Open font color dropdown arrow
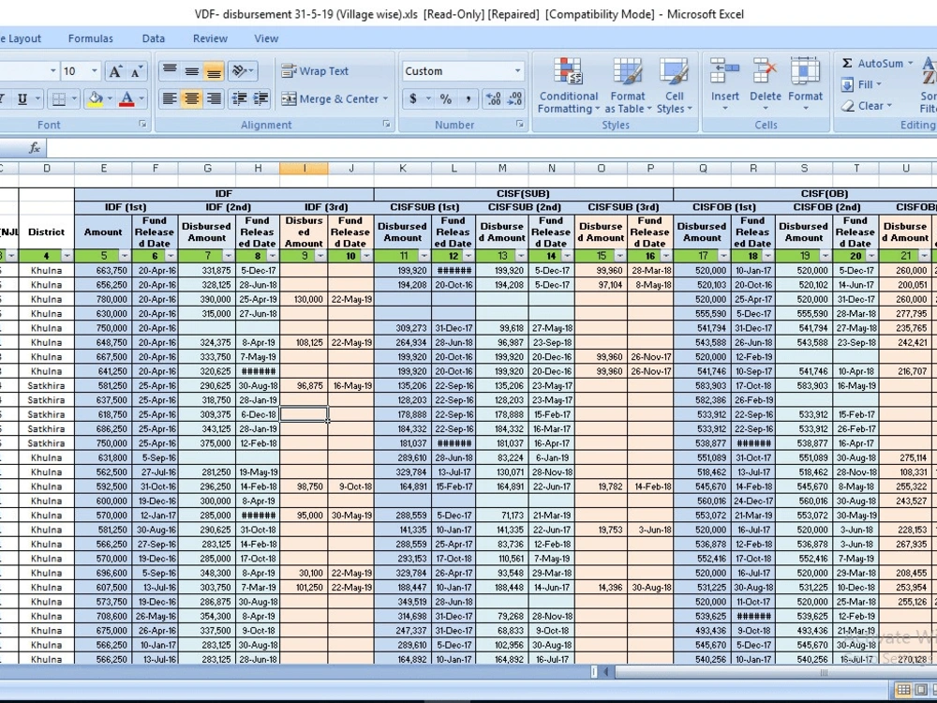The image size is (937, 703). (x=141, y=98)
